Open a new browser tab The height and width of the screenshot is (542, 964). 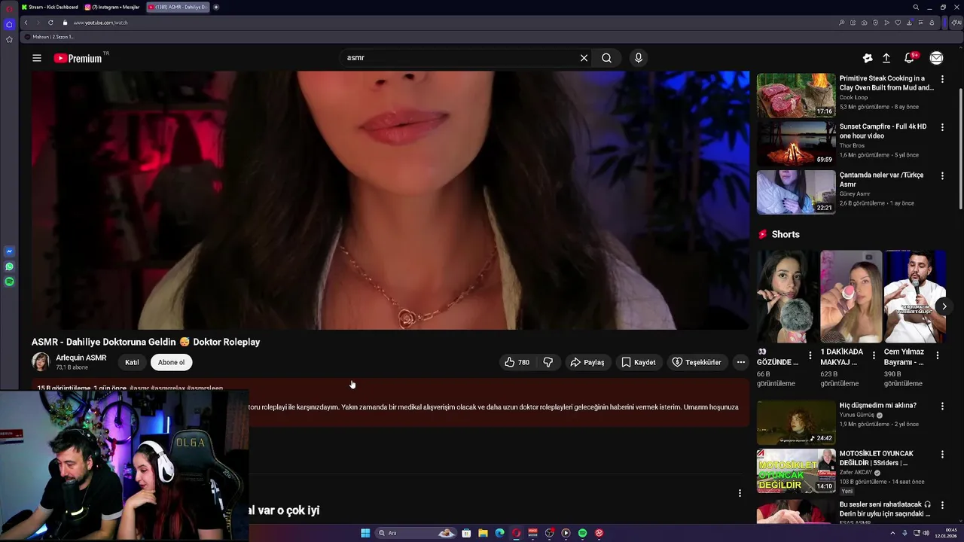pos(216,7)
